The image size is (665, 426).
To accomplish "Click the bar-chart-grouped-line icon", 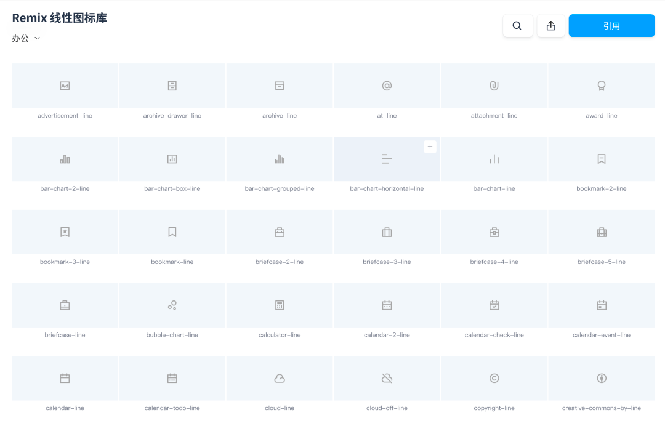I will pyautogui.click(x=280, y=159).
